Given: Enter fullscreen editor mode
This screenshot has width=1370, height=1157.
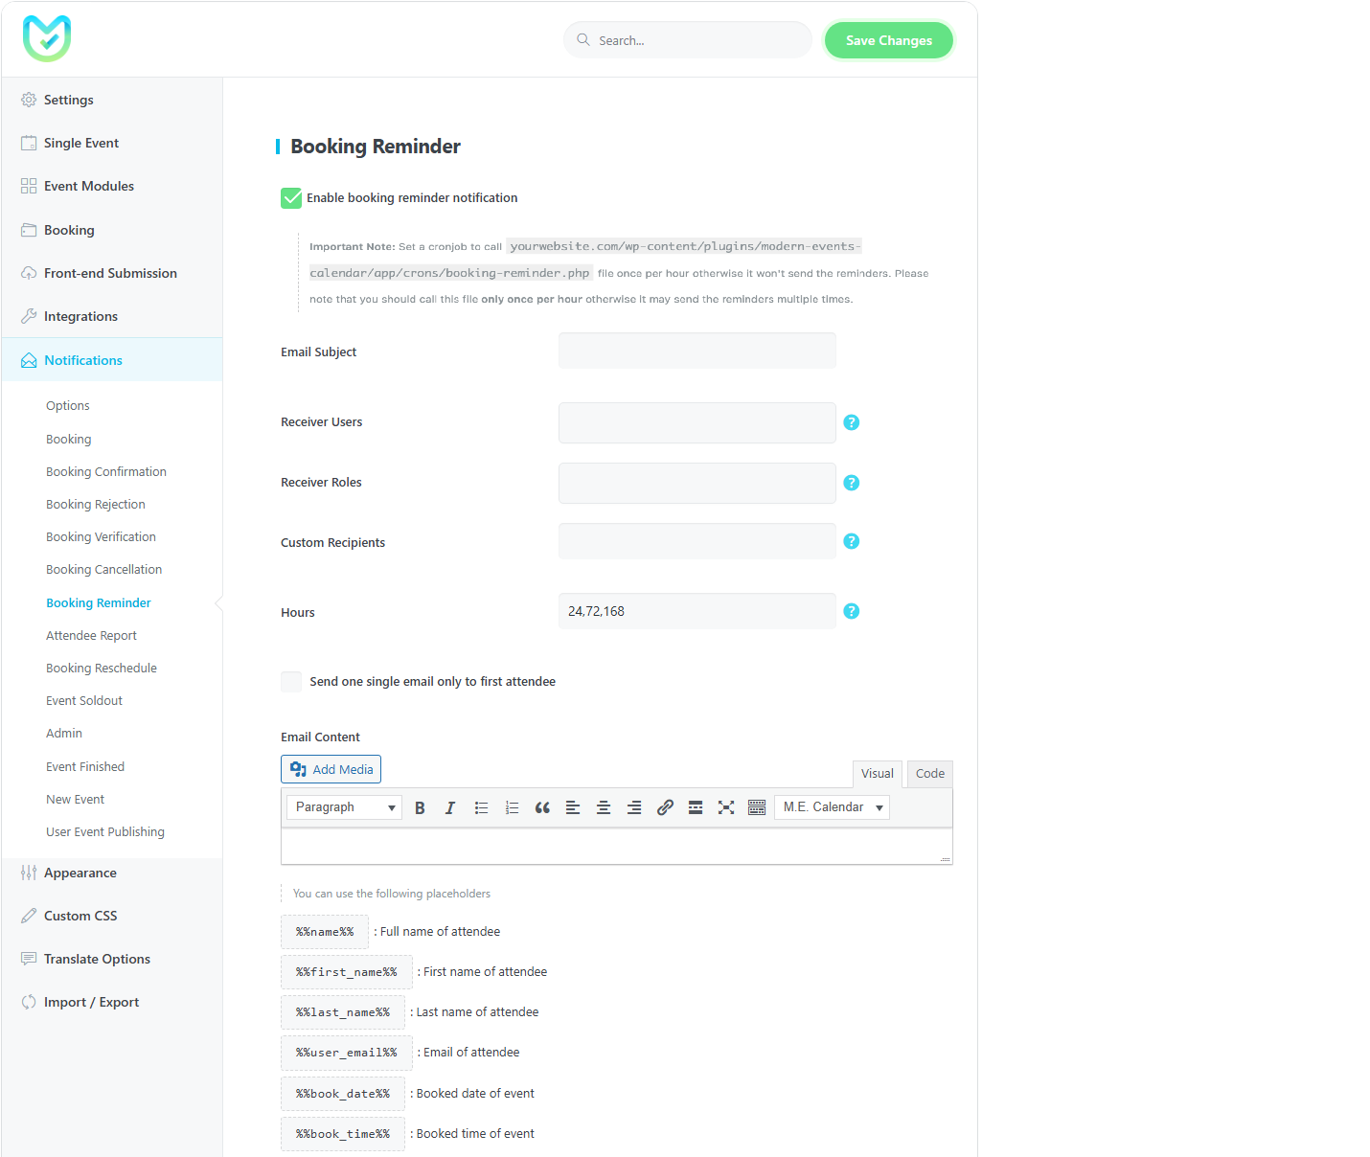Looking at the screenshot, I should pyautogui.click(x=726, y=807).
